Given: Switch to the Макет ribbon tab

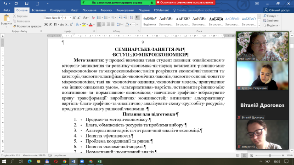Looking at the screenshot, I should pos(74,10).
